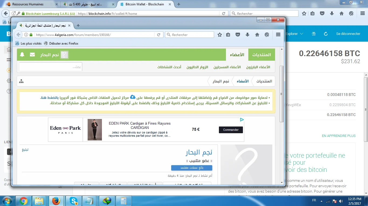
Task: Click the Se déconnecter link
Action: click(348, 34)
